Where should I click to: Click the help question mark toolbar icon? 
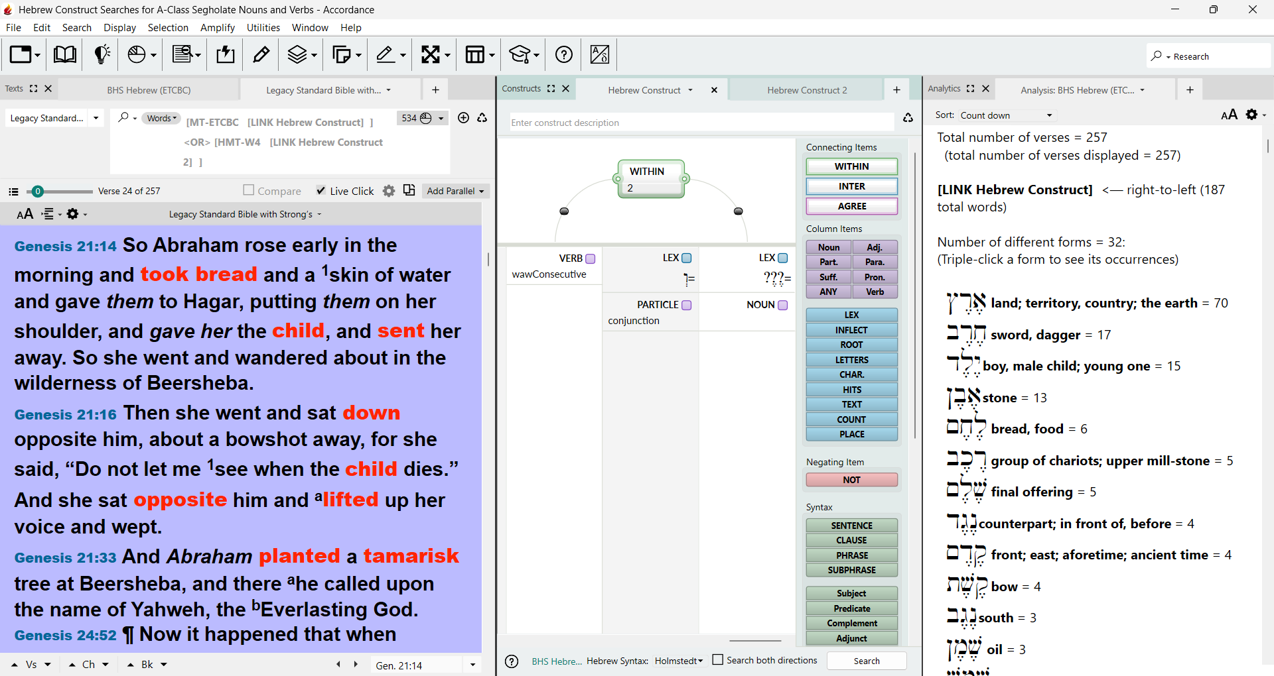click(x=564, y=54)
